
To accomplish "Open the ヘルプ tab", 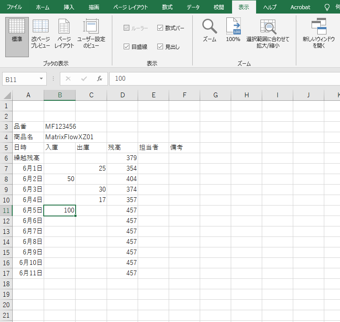I will point(270,7).
